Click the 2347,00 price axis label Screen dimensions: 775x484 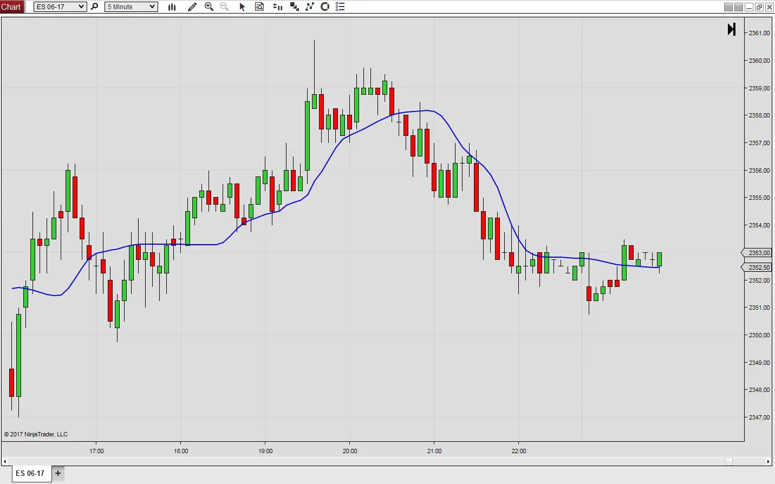click(759, 417)
